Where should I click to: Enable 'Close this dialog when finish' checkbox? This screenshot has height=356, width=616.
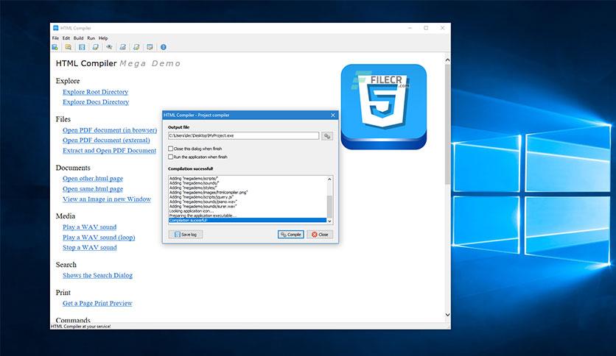pyautogui.click(x=170, y=149)
